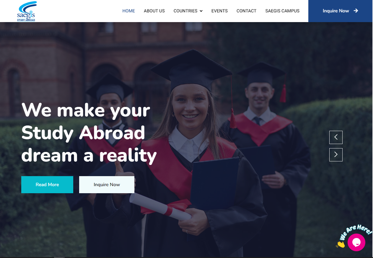This screenshot has height=258, width=373.
Task: Visit the SAEGIS CAMPUS link
Action: [282, 11]
